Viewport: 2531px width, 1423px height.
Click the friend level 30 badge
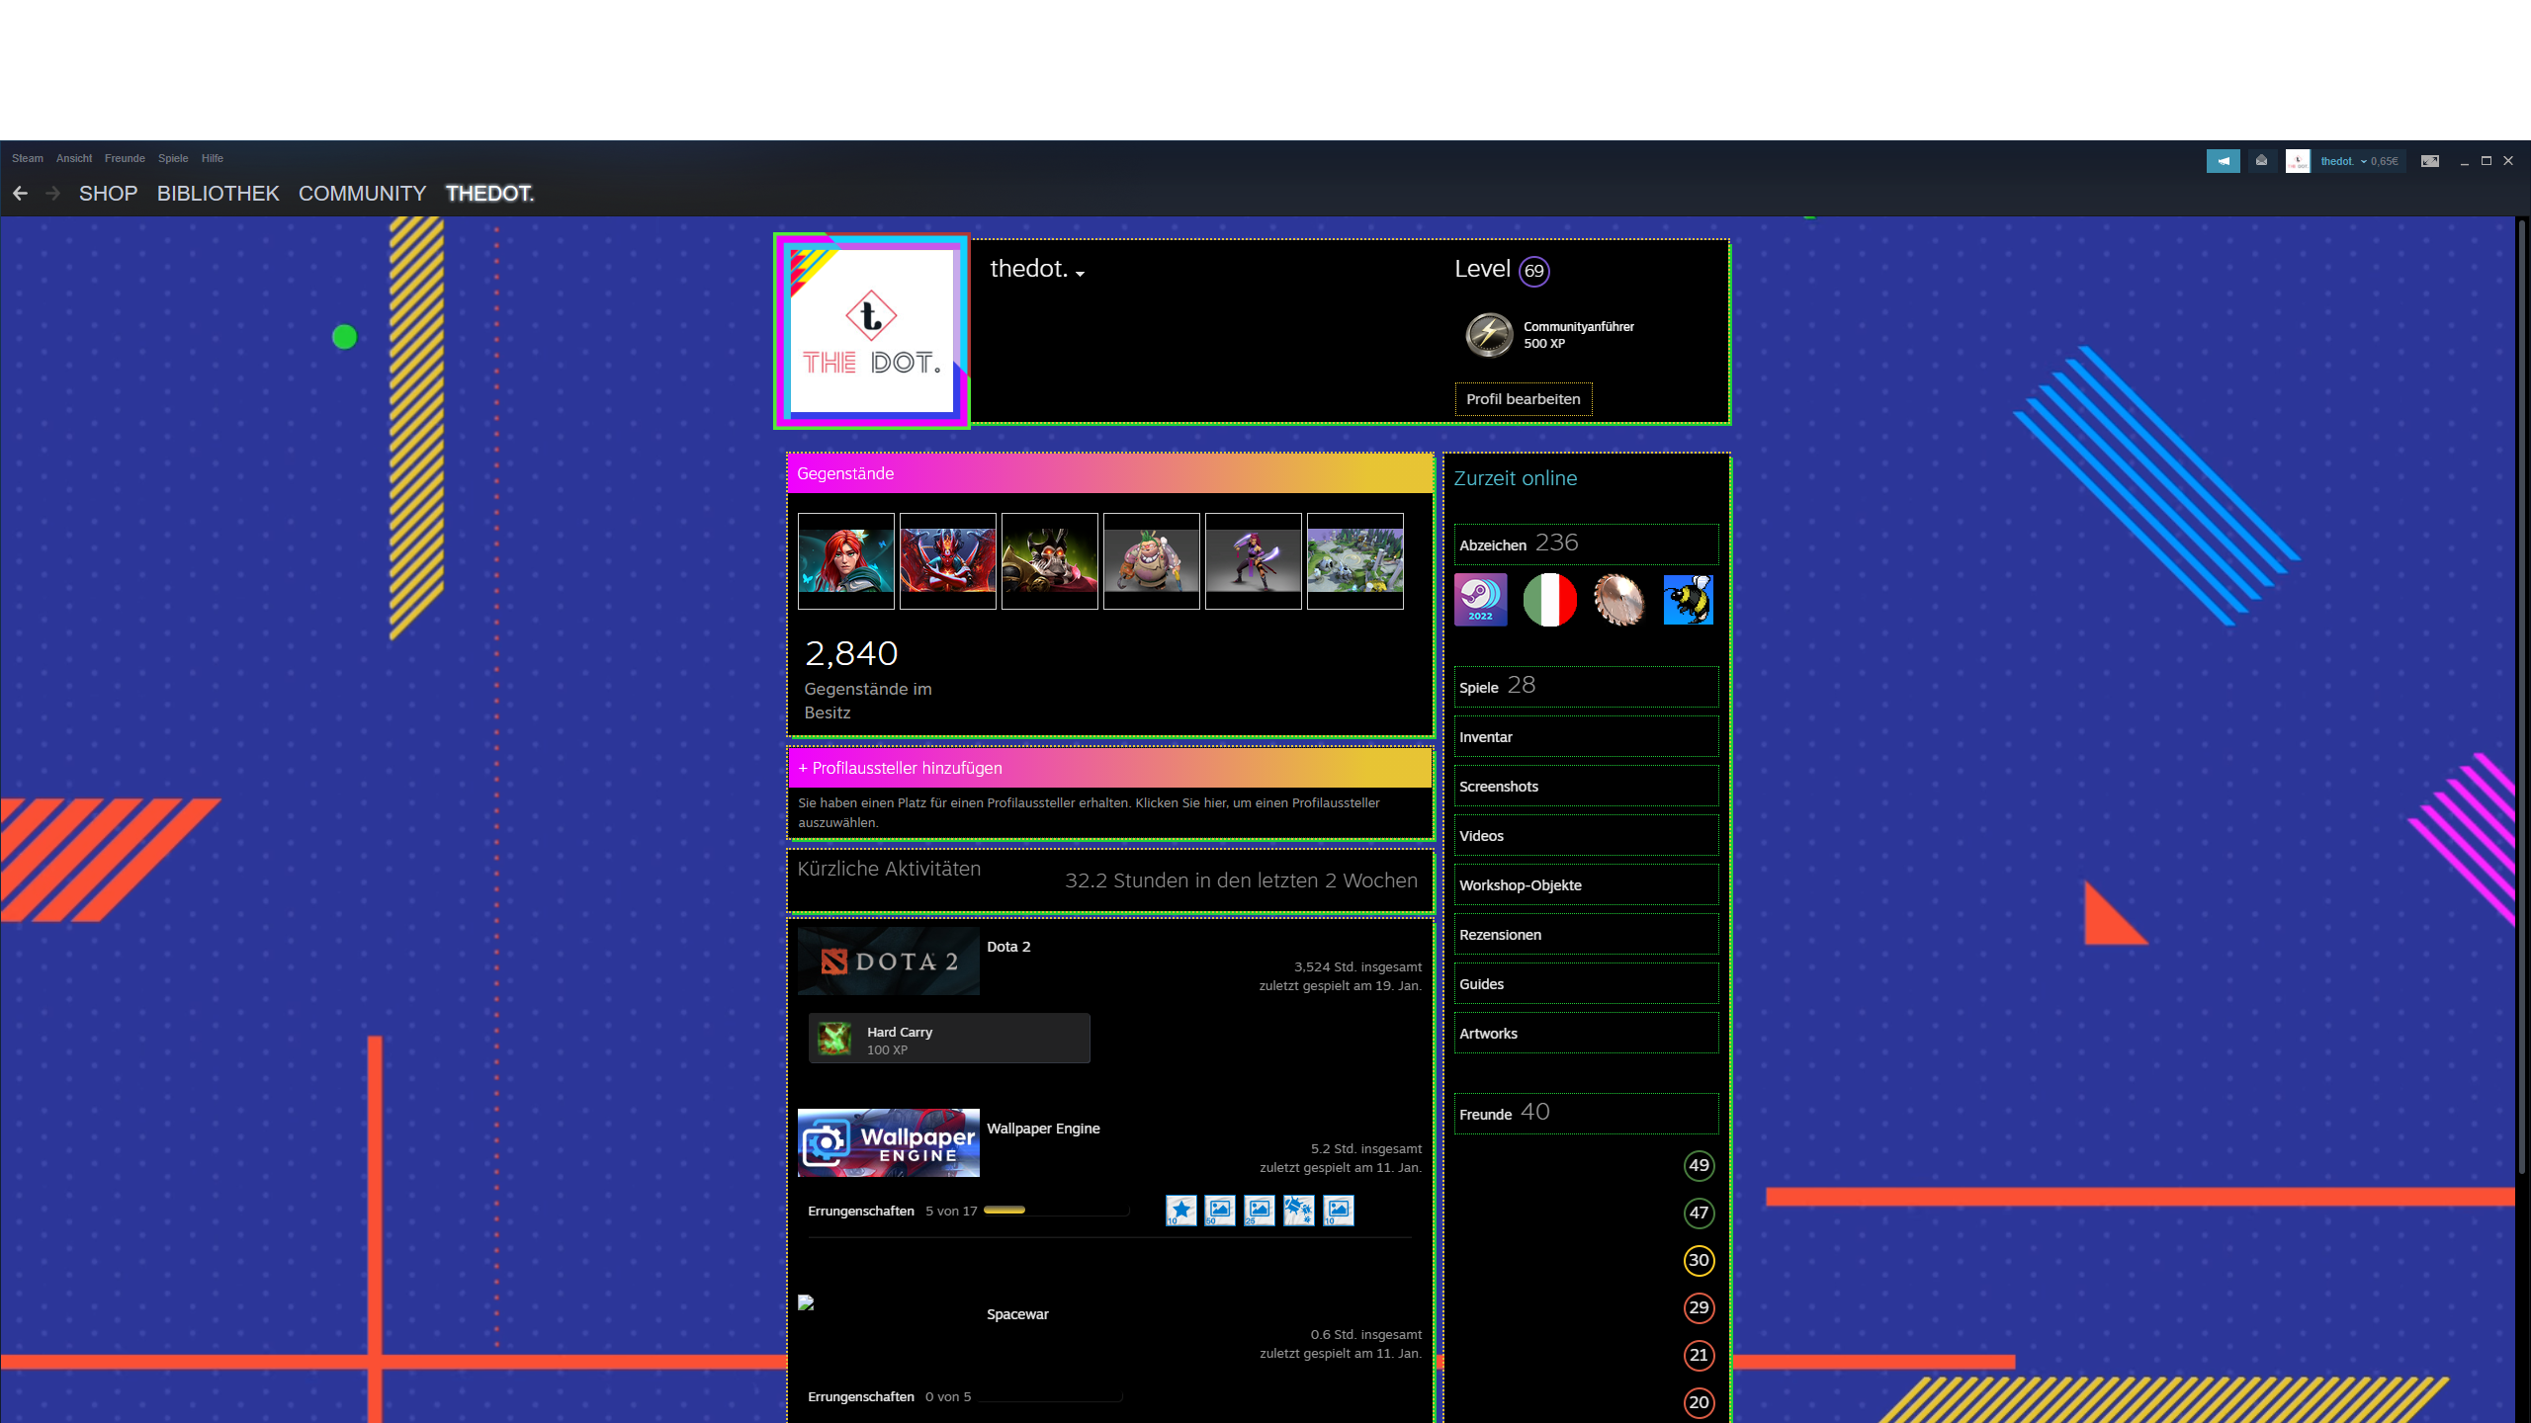pos(1699,1260)
